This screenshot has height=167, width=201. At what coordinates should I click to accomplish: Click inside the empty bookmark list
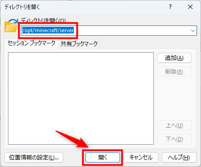click(x=81, y=98)
